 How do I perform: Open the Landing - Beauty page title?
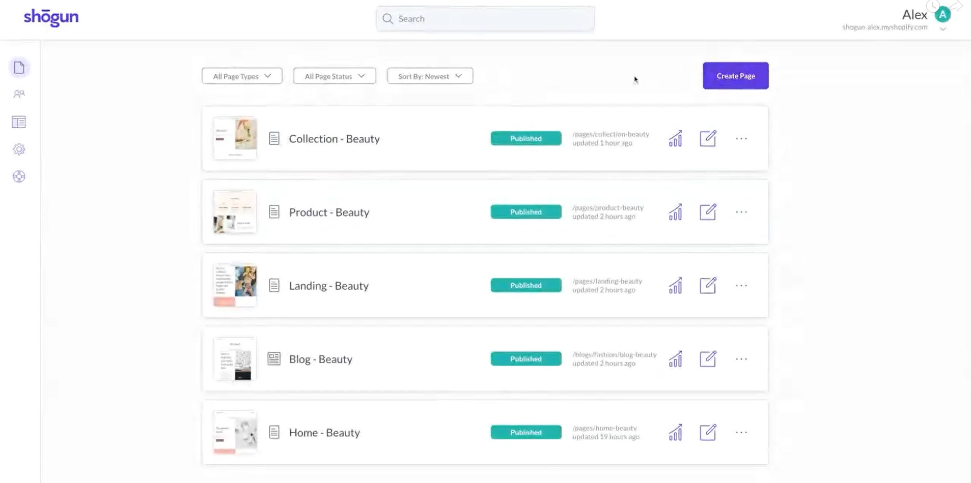(328, 286)
